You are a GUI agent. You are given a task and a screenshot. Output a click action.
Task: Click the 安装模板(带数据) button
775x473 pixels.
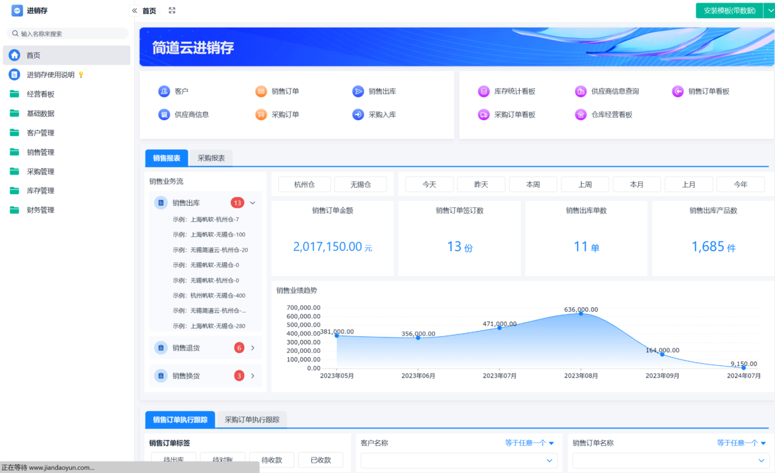pos(729,11)
